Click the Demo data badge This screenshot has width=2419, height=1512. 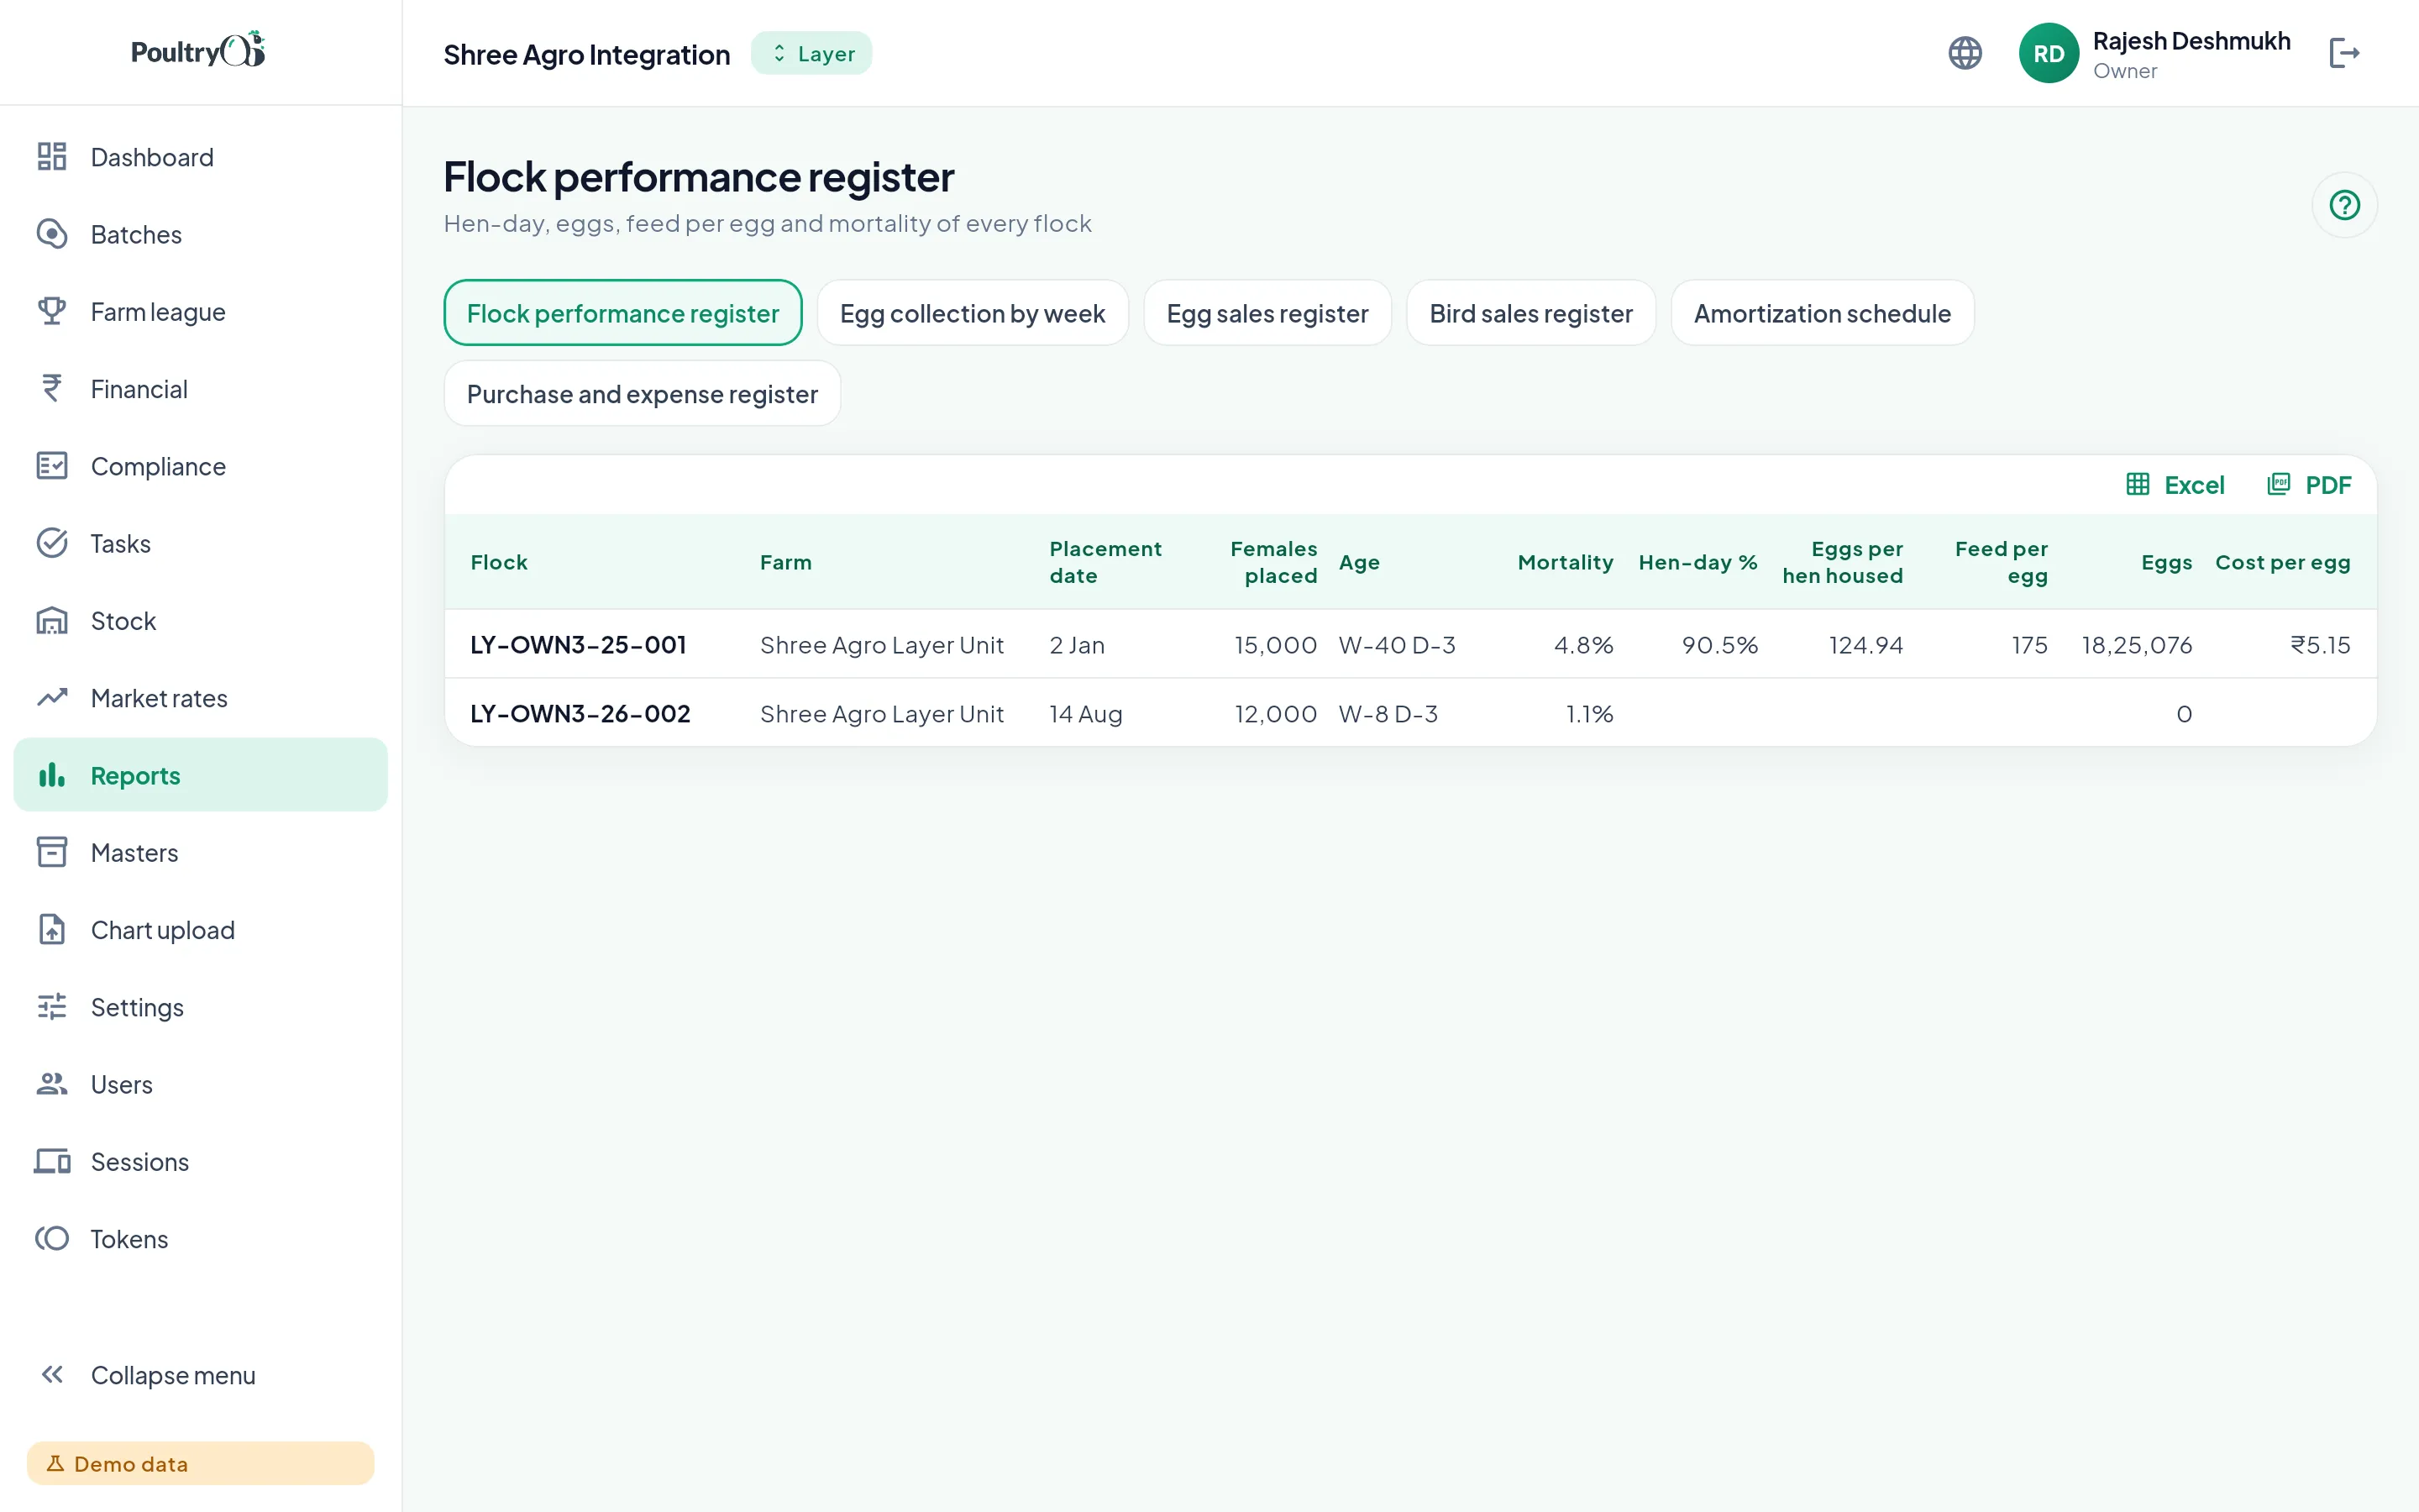pos(200,1463)
